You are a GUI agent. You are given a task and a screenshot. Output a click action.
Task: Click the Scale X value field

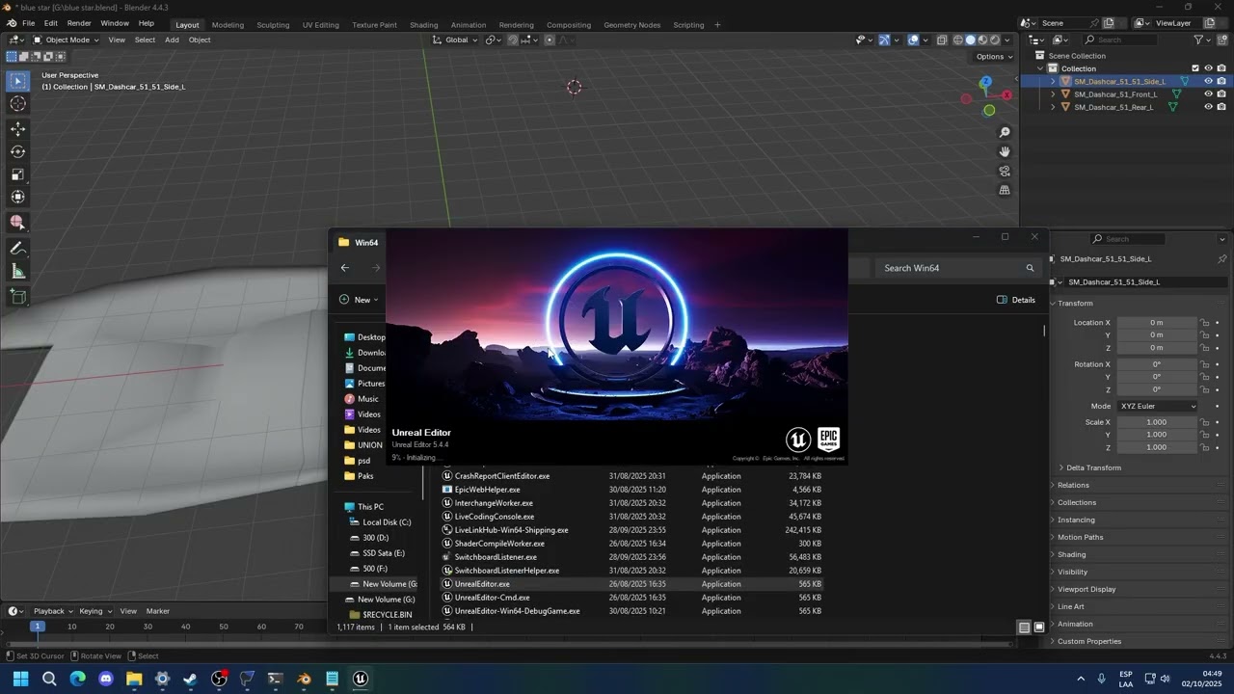tap(1157, 422)
